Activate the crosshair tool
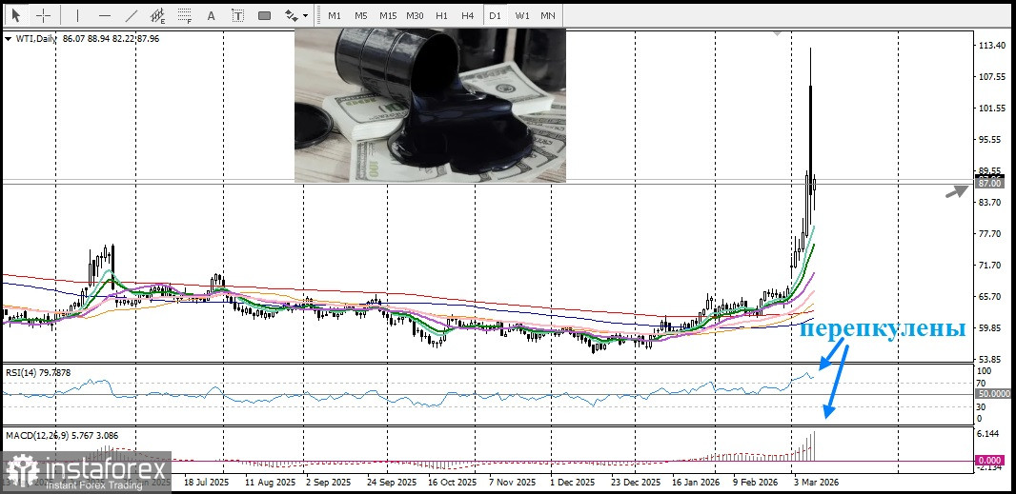This screenshot has width=1016, height=494. pos(43,15)
